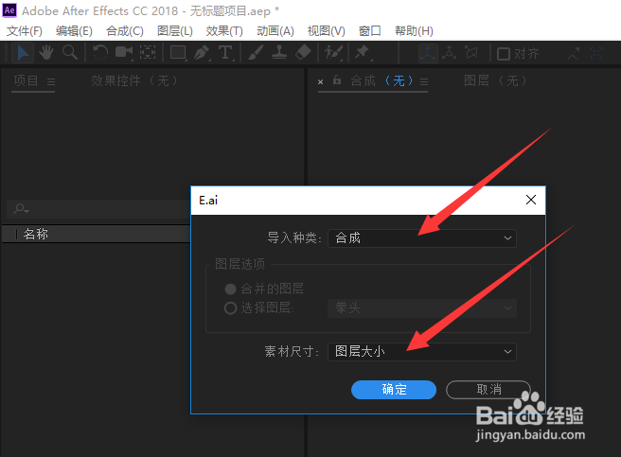This screenshot has width=621, height=457.
Task: Choose View Axis mode icon
Action: (x=471, y=53)
